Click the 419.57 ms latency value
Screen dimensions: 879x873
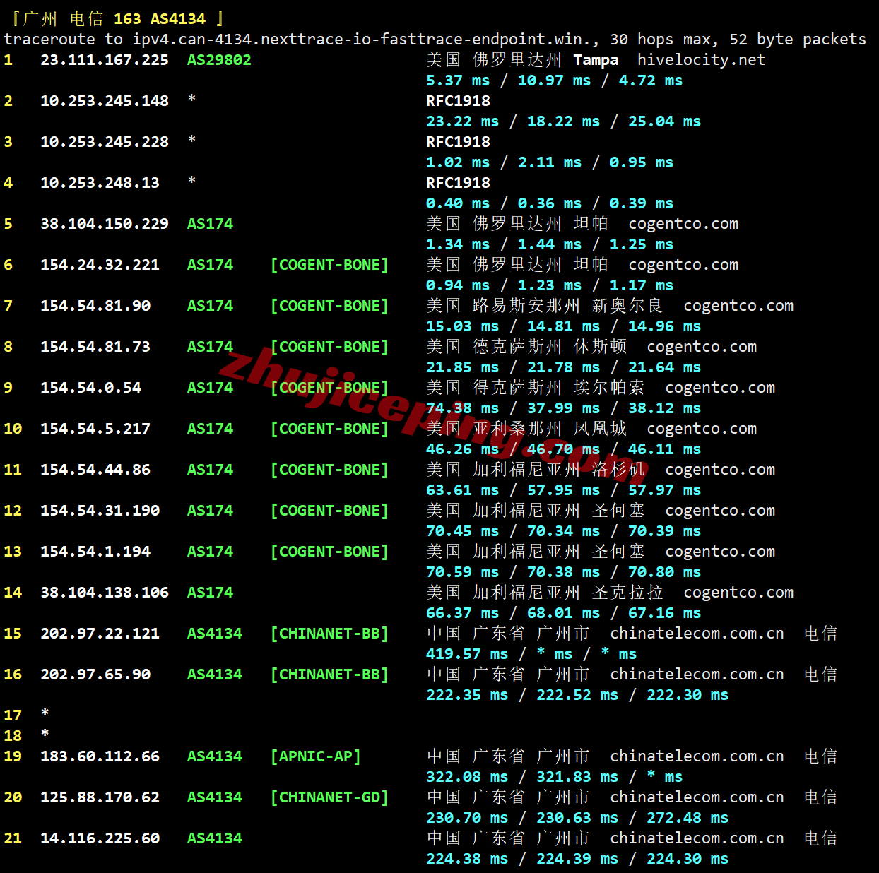(467, 654)
